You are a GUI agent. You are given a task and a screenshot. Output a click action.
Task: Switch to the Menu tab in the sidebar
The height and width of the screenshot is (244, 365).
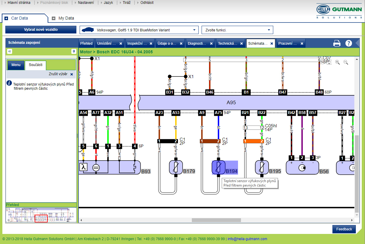point(16,65)
